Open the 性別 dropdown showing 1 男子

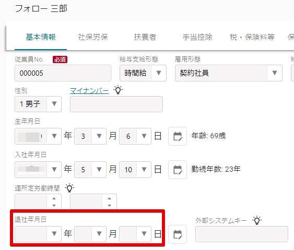pos(38,104)
